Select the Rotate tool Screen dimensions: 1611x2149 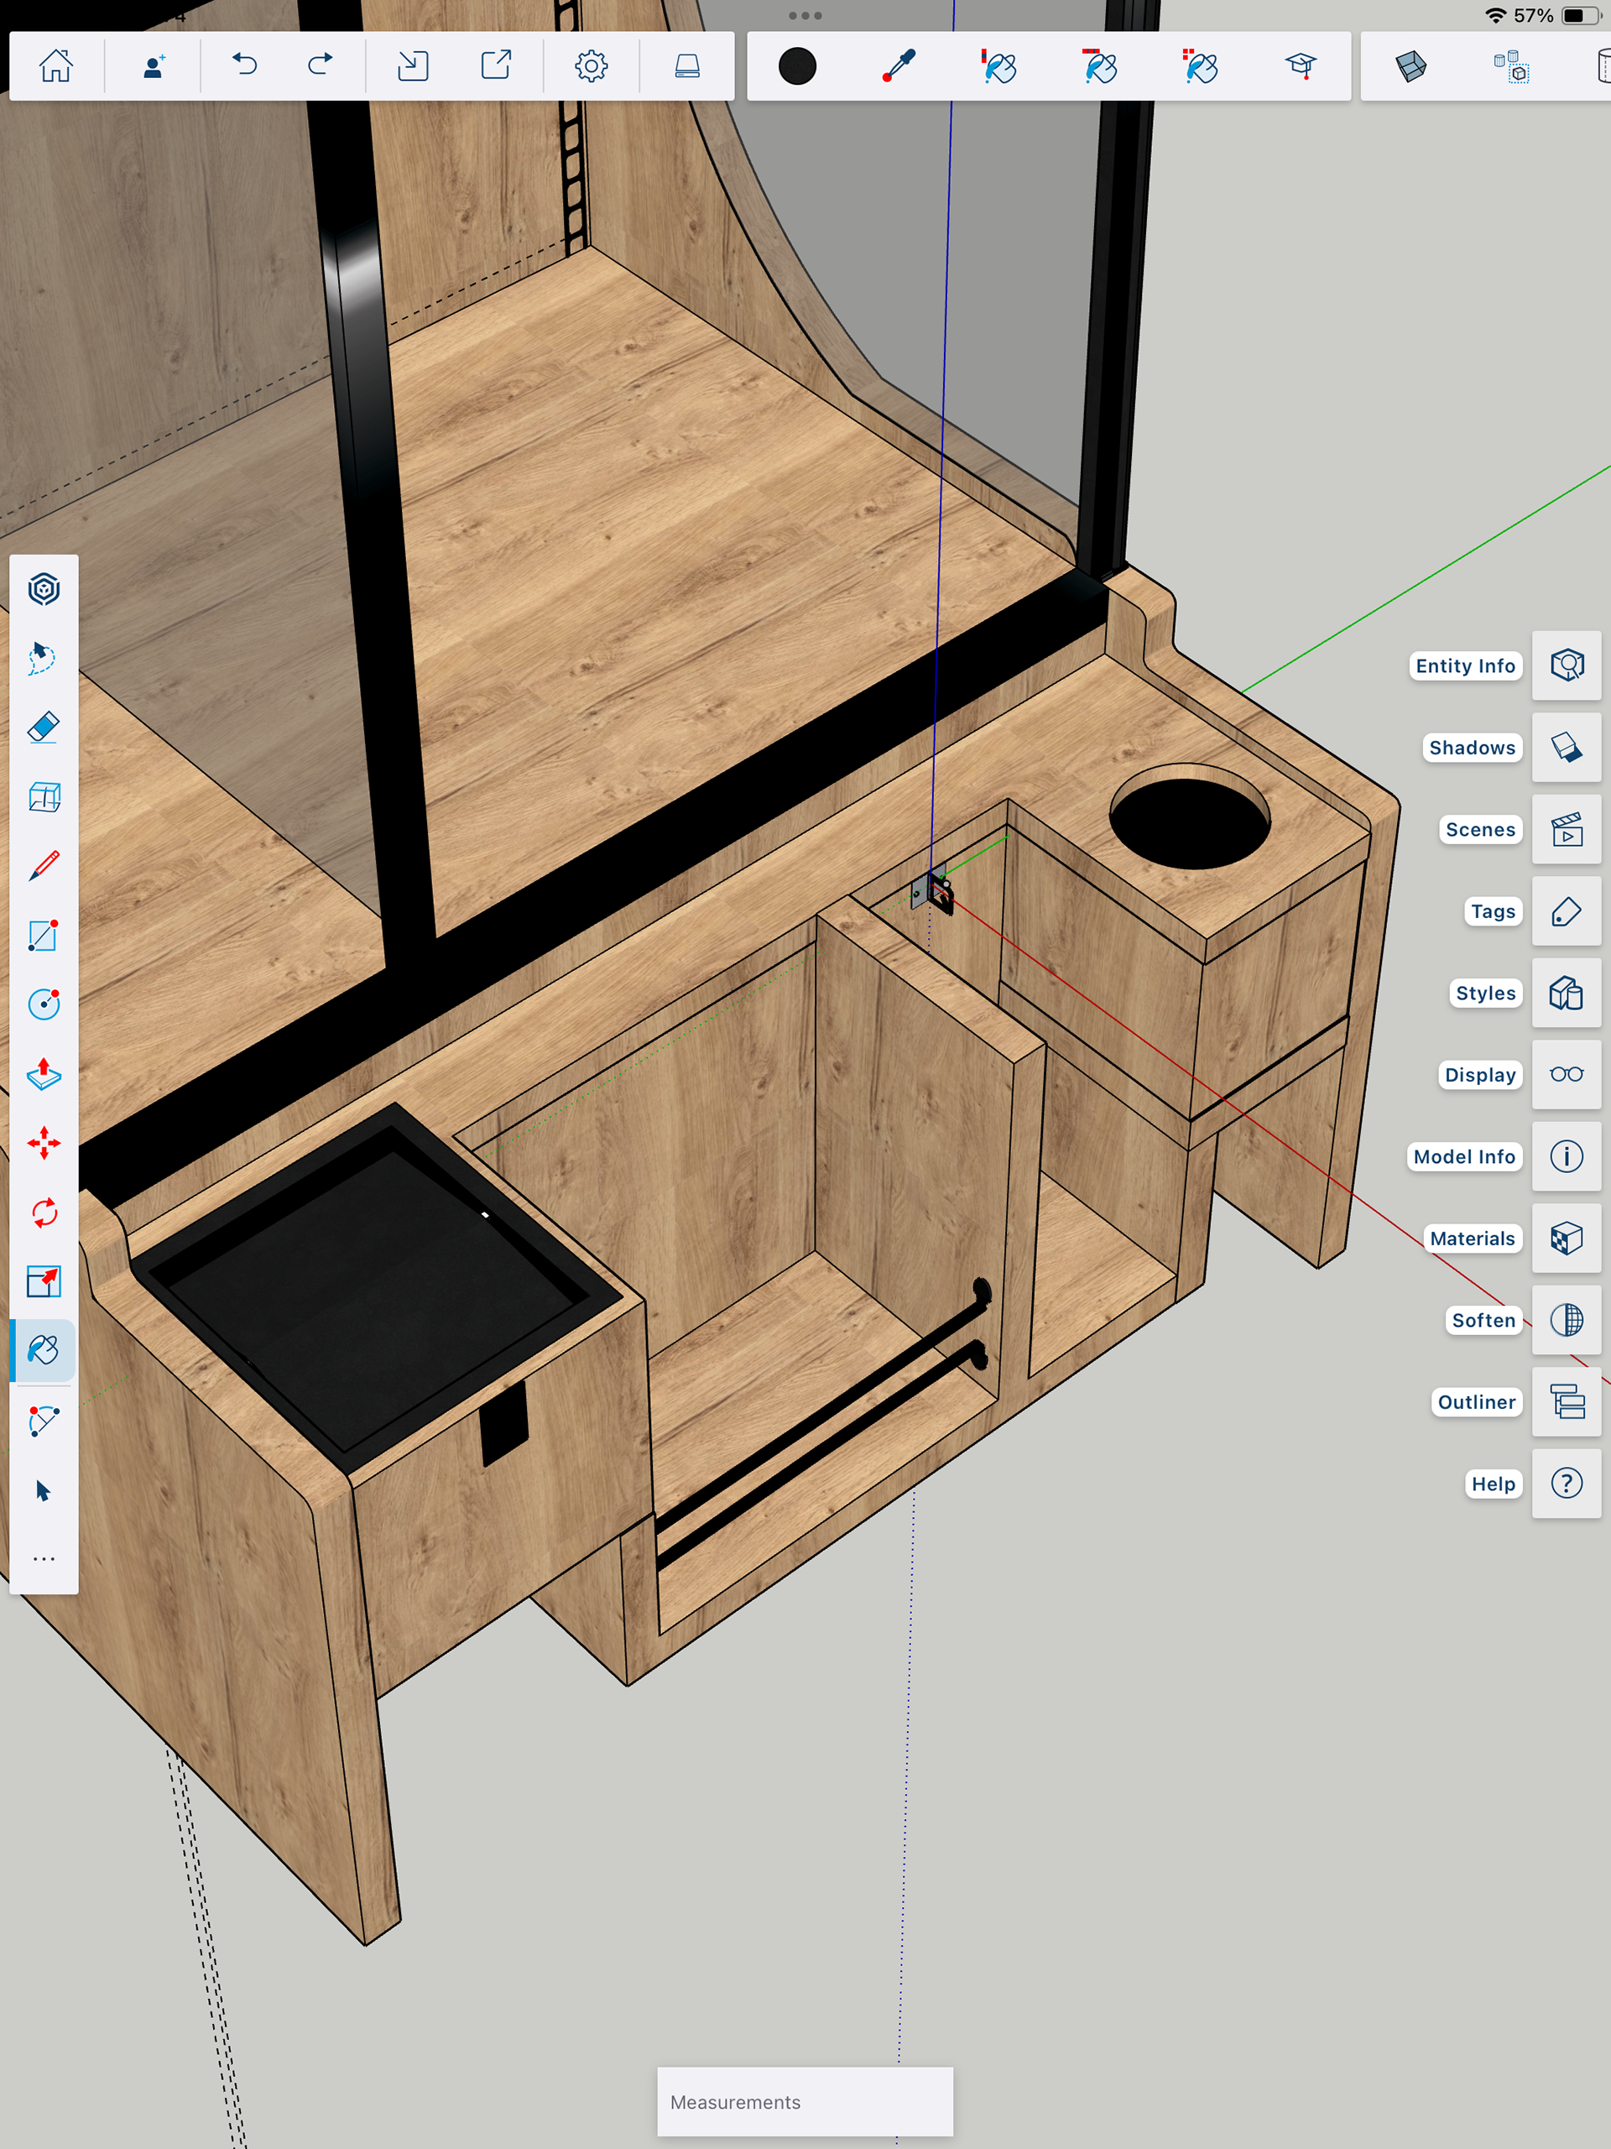click(44, 1213)
